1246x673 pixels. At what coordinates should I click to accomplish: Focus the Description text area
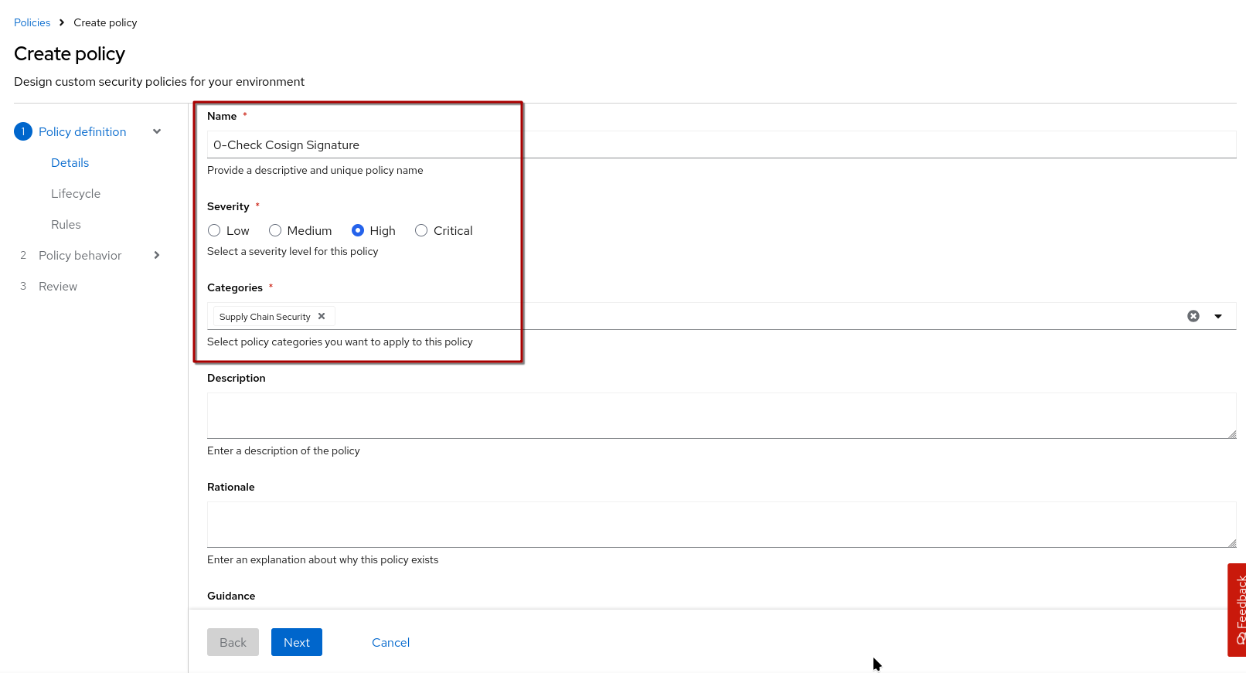click(721, 416)
